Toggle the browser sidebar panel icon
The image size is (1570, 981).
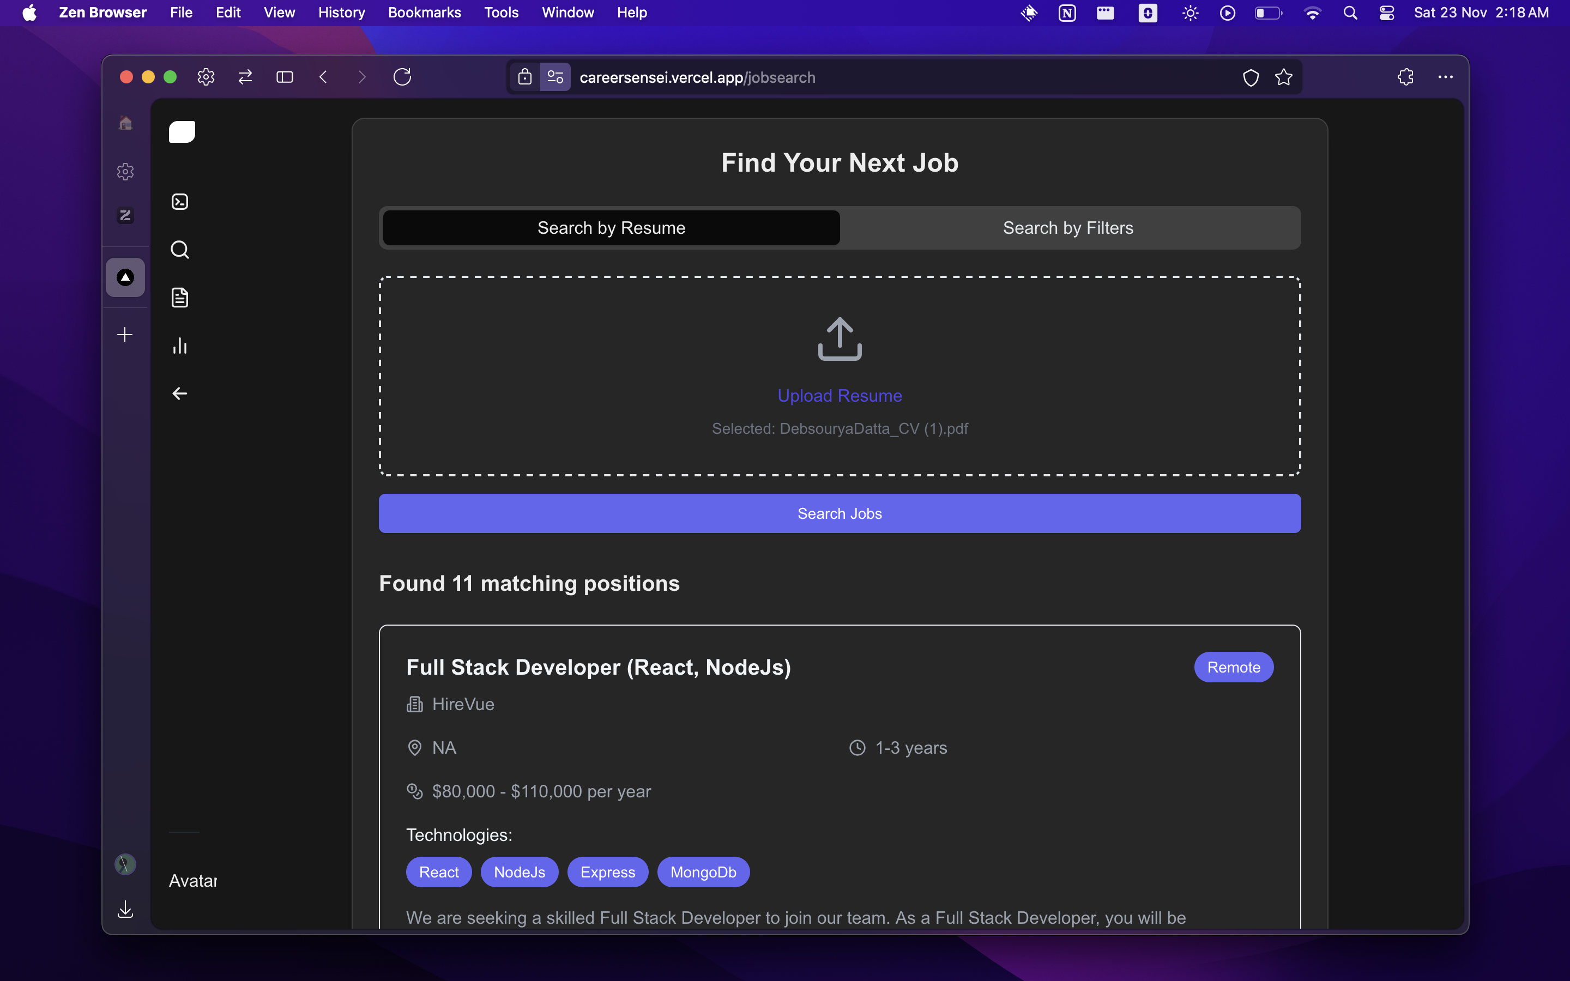pos(284,77)
